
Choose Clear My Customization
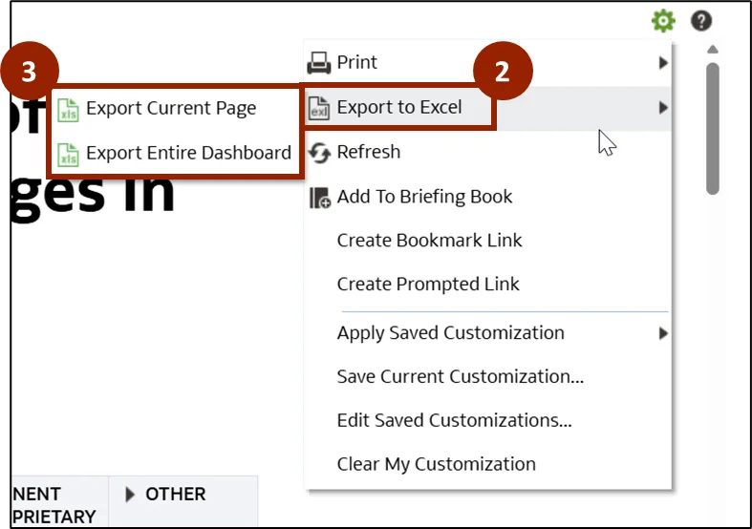pyautogui.click(x=436, y=465)
